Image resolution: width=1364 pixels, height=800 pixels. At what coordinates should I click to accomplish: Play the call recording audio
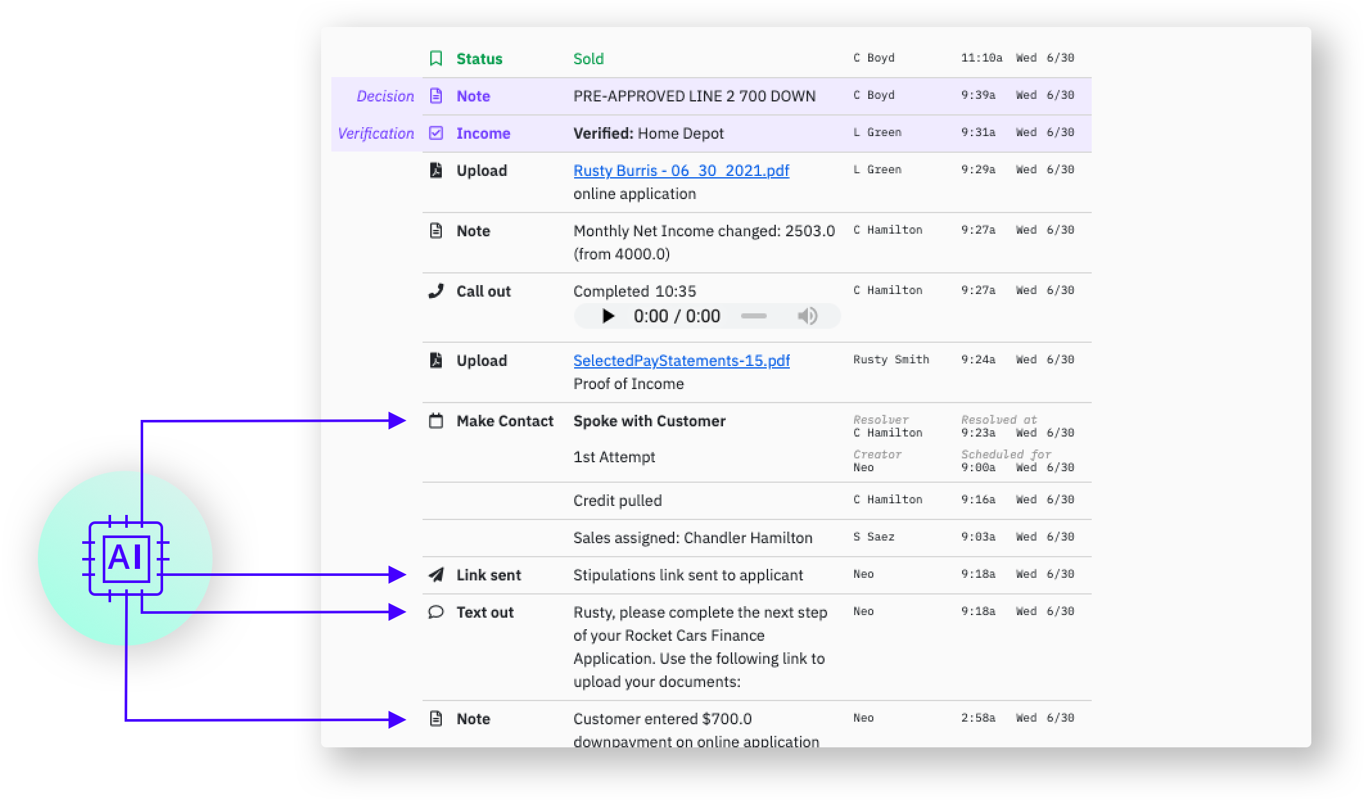pos(608,316)
